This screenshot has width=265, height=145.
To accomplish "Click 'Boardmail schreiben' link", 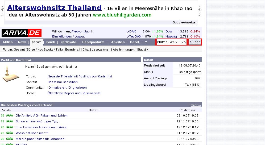I will click(x=63, y=82).
